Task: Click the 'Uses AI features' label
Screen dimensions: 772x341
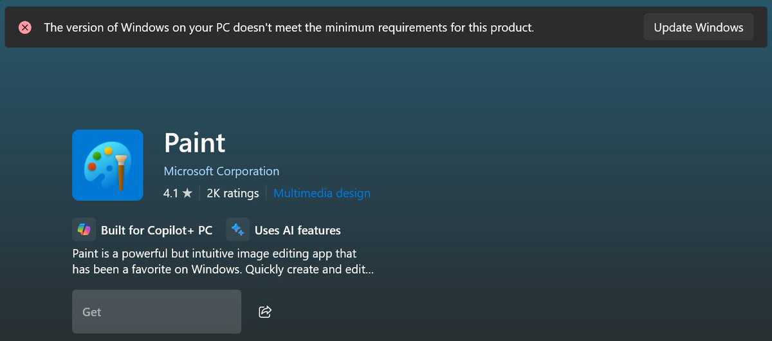Action: point(298,230)
